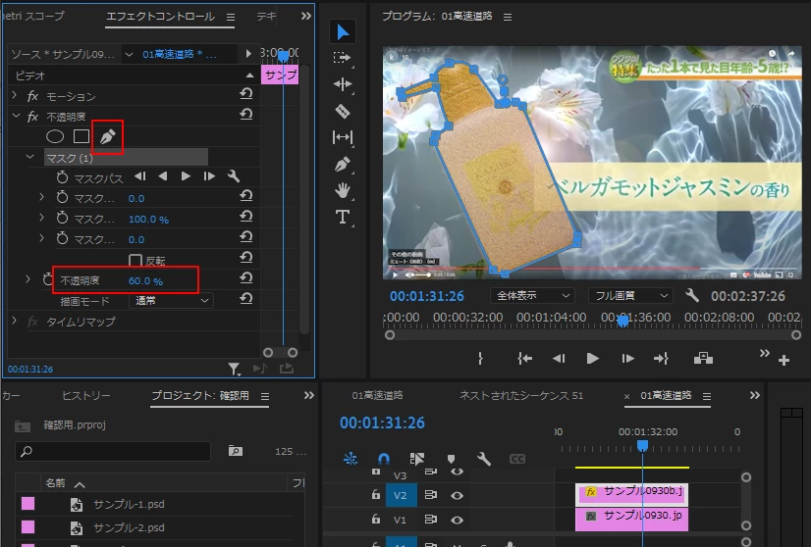Open program monitor settings wrench
The image size is (811, 547).
coord(691,295)
